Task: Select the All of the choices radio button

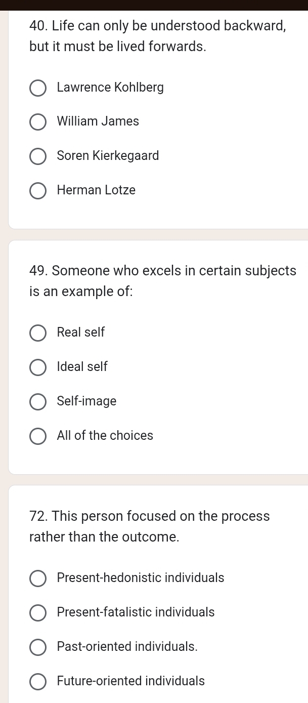Action: pyautogui.click(x=38, y=436)
